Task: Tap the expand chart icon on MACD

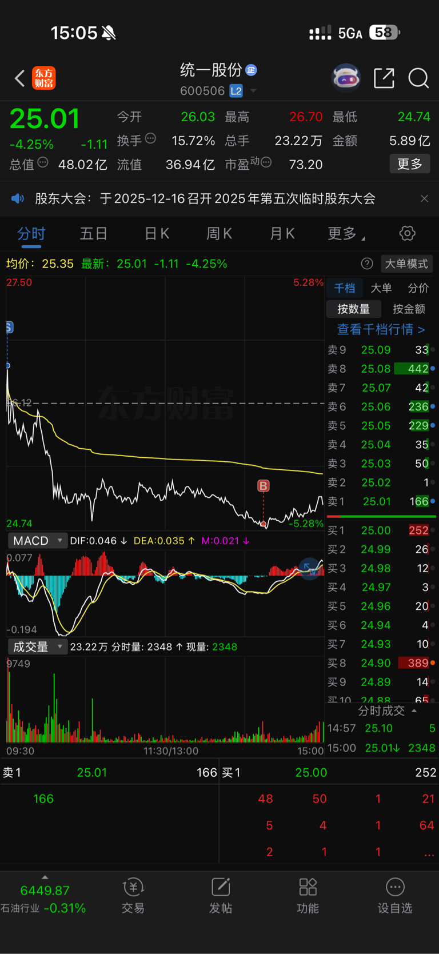Action: point(310,569)
